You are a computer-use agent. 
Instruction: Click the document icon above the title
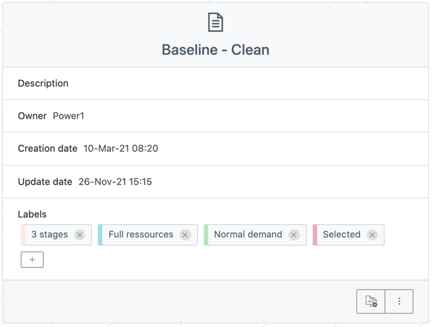click(215, 23)
